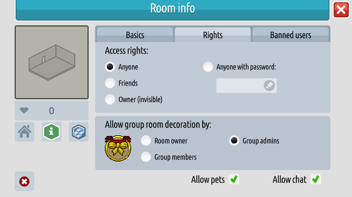Click the gold group badge icon
This screenshot has width=352, height=197.
tap(118, 149)
